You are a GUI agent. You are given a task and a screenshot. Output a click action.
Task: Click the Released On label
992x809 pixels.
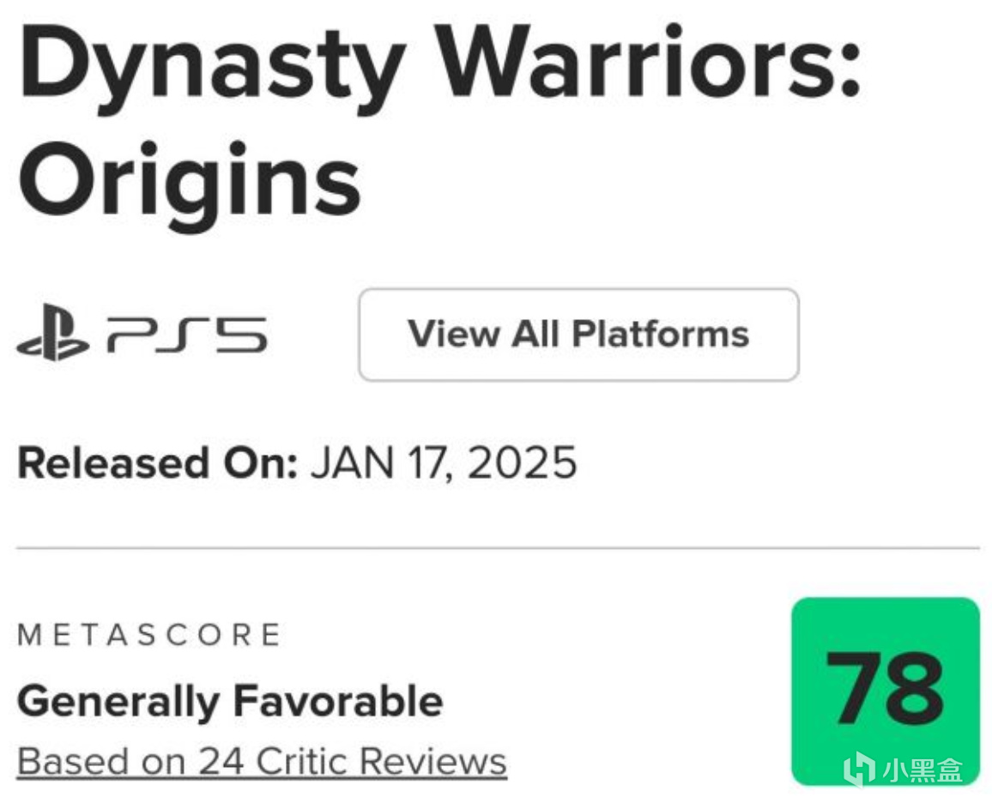pos(157,463)
